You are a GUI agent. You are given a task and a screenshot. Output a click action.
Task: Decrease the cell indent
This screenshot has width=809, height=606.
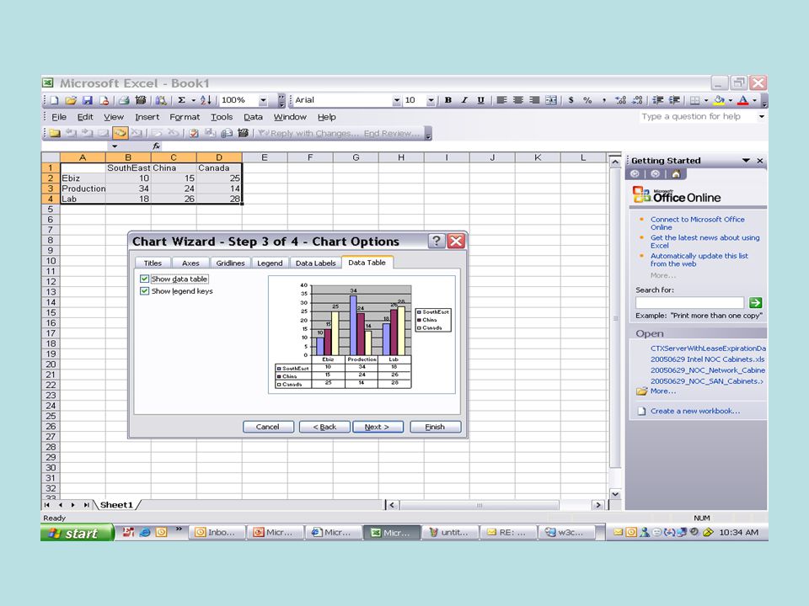point(658,100)
